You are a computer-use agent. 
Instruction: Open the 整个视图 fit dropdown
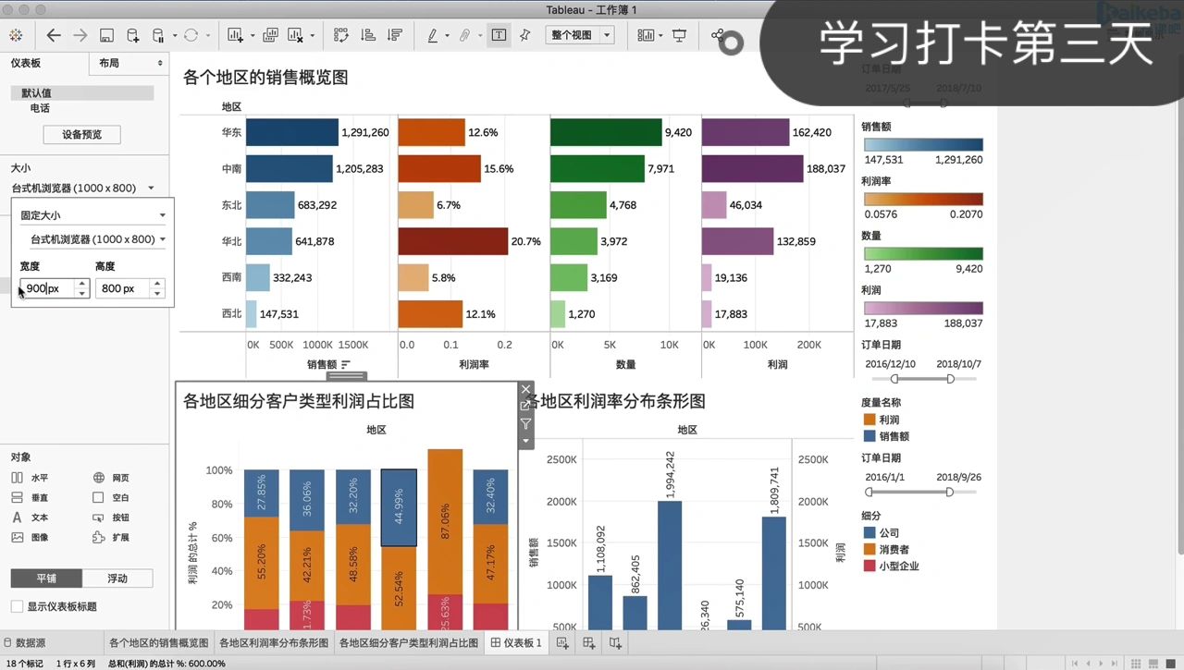(580, 35)
